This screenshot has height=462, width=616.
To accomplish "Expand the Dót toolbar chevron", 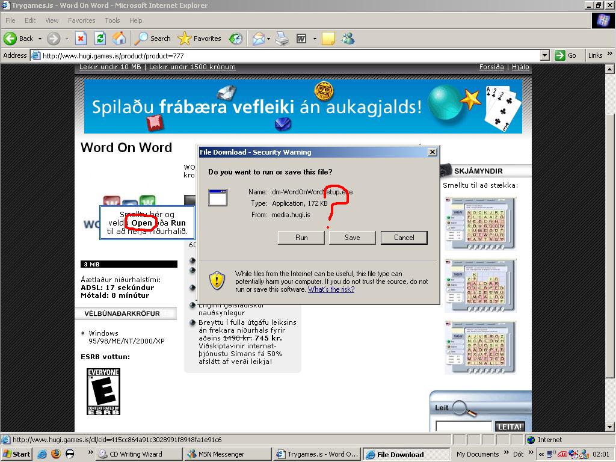I will pyautogui.click(x=531, y=452).
